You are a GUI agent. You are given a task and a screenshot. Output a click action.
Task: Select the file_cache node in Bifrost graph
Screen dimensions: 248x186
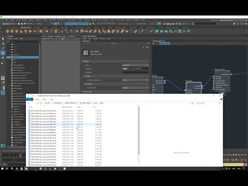194,87
